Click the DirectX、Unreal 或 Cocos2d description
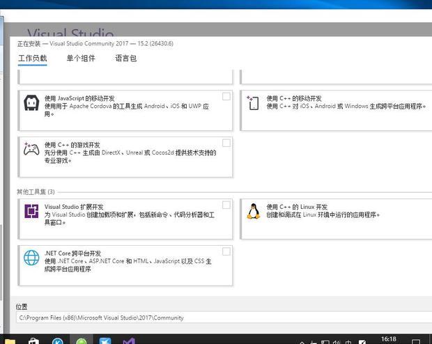Screen dimensions: 432x344 coord(130,157)
